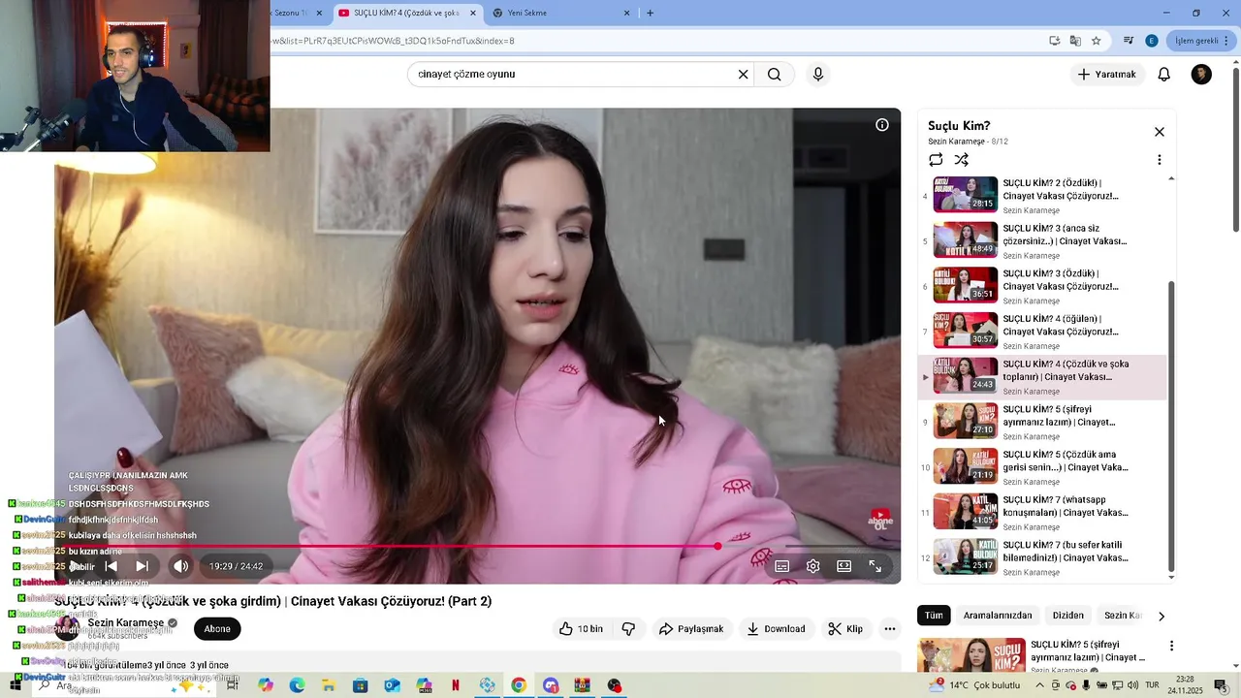
Task: Open the player settings gear
Action: 813,566
